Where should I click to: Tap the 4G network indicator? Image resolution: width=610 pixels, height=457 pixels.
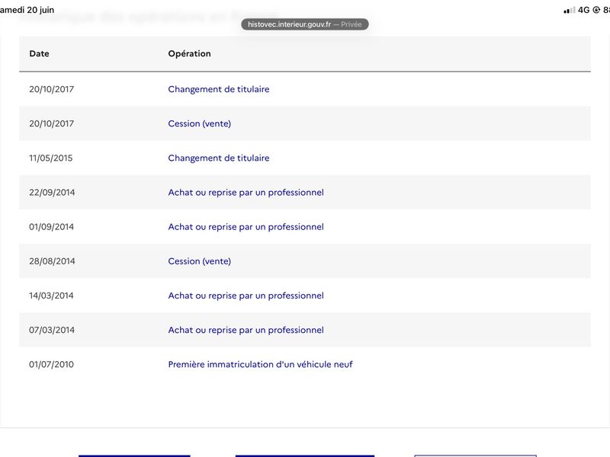(583, 10)
